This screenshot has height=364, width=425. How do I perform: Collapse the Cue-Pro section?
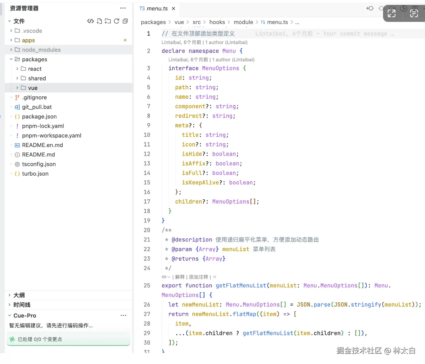coord(9,315)
